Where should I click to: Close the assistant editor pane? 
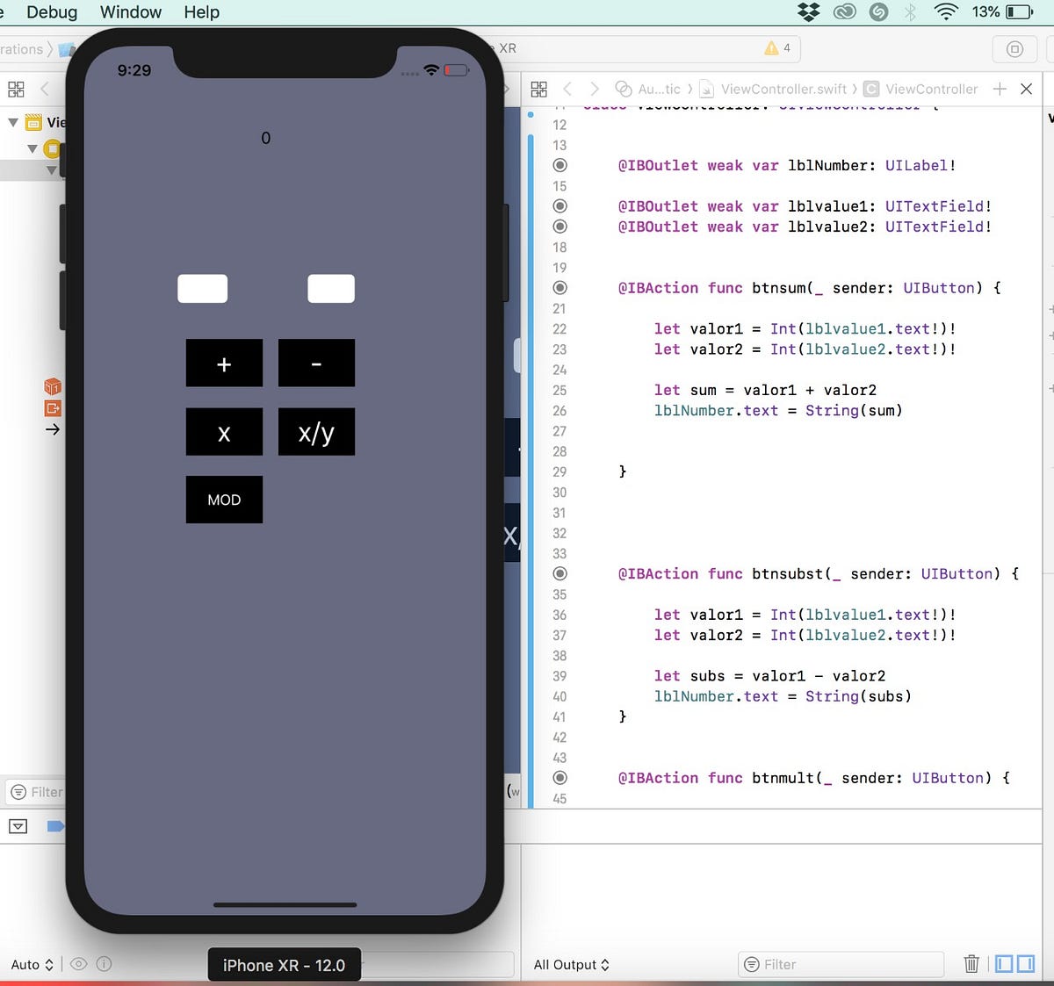click(x=1026, y=89)
